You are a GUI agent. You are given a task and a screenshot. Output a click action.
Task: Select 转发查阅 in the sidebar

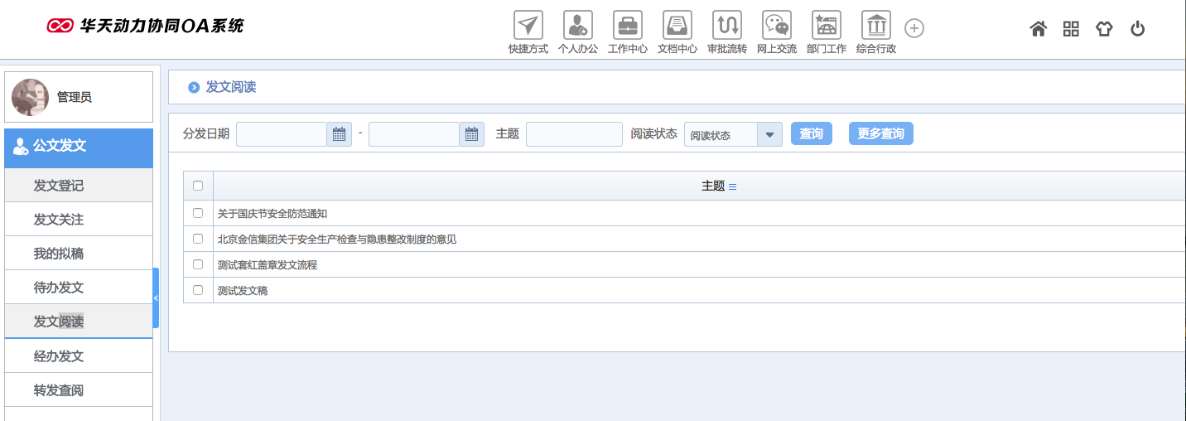point(79,390)
